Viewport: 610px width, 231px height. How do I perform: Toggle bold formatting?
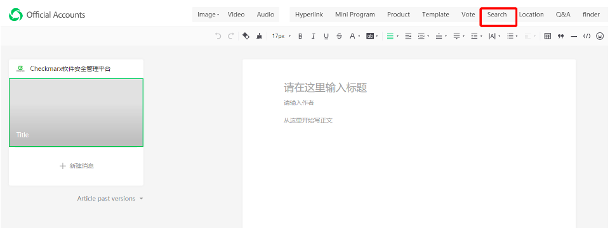click(x=300, y=36)
